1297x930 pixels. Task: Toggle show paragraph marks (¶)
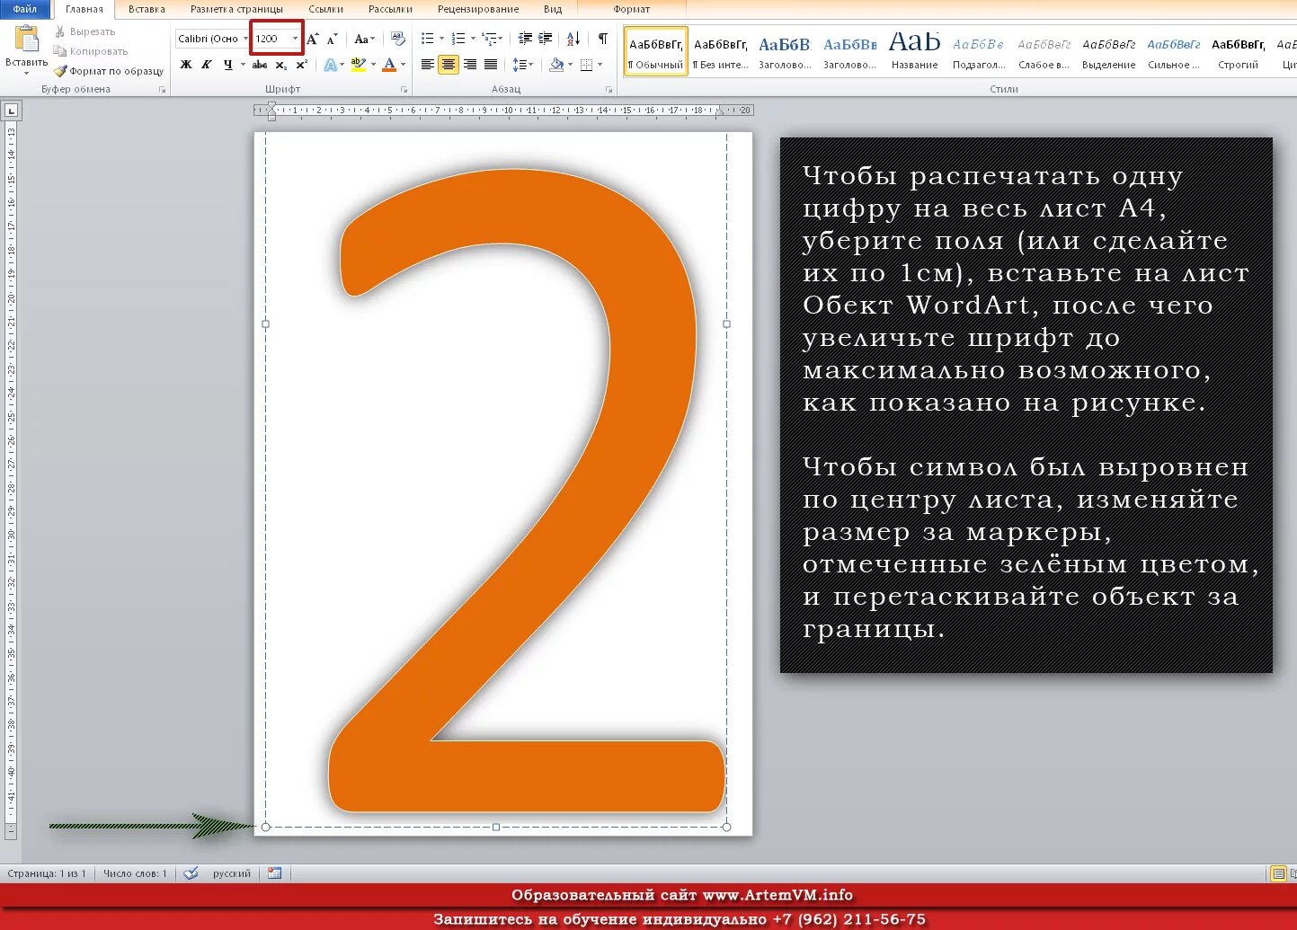tap(602, 39)
